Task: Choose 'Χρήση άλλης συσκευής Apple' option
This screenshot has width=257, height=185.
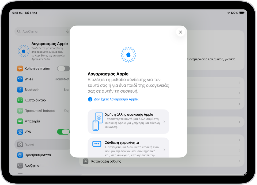Action: point(128,122)
